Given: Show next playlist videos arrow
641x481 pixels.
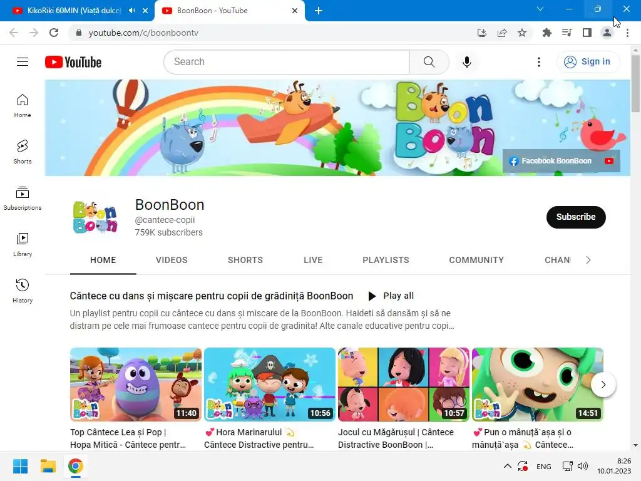Looking at the screenshot, I should point(603,385).
